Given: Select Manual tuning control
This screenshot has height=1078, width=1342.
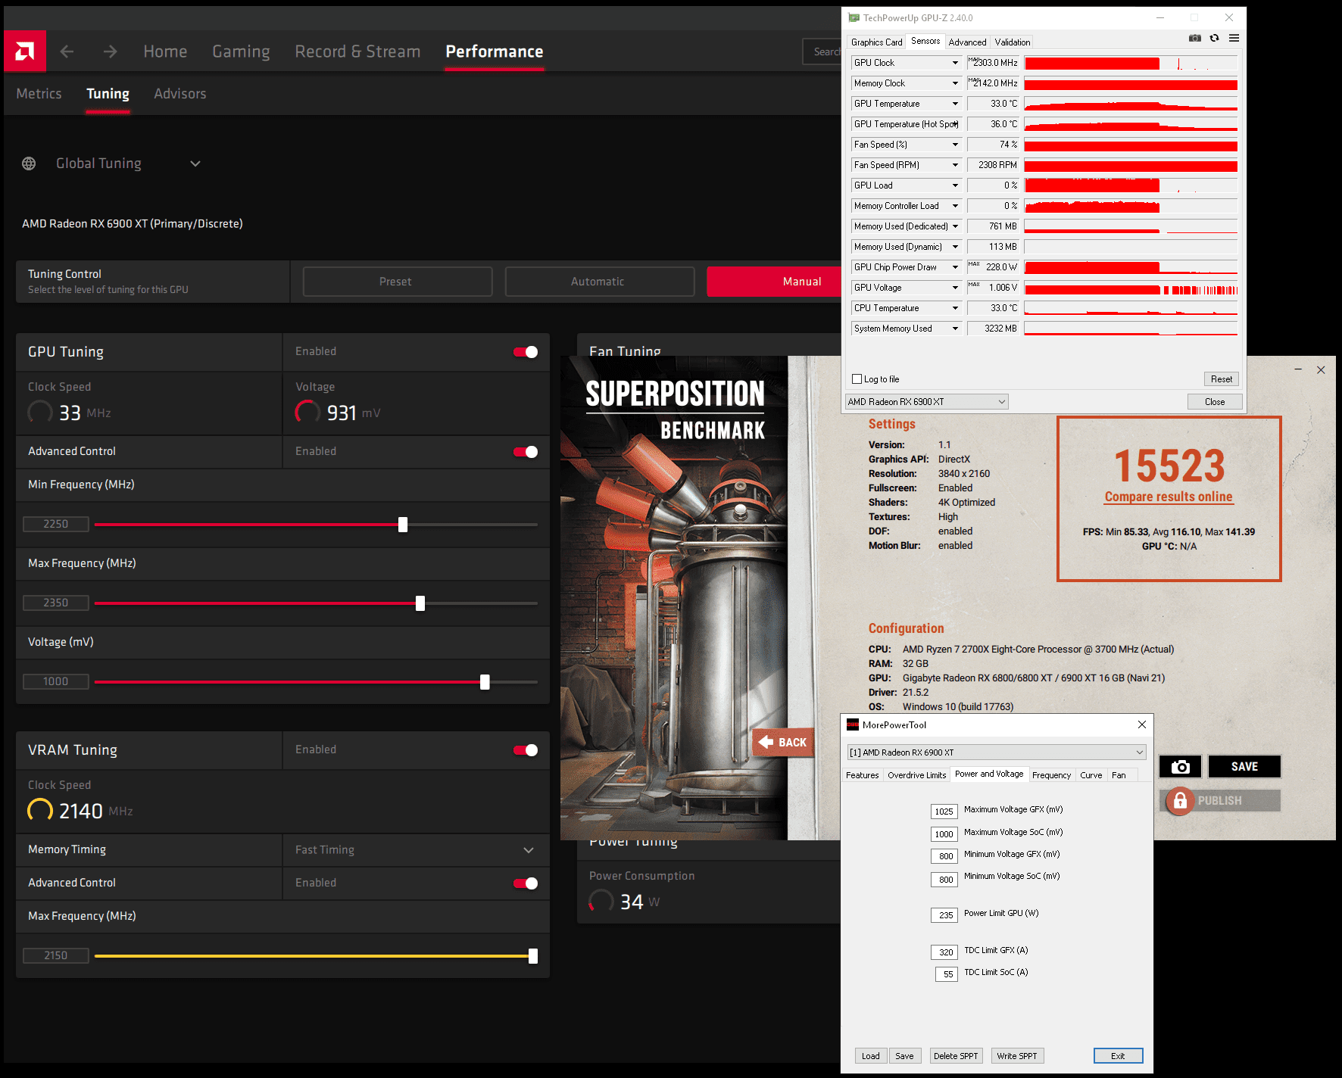Looking at the screenshot, I should coord(774,282).
